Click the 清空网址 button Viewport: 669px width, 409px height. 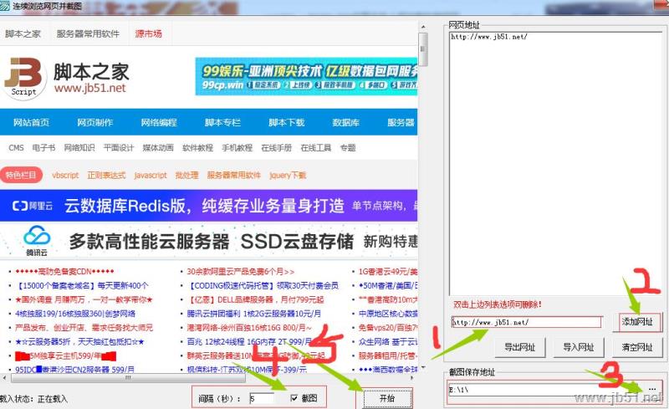637,347
